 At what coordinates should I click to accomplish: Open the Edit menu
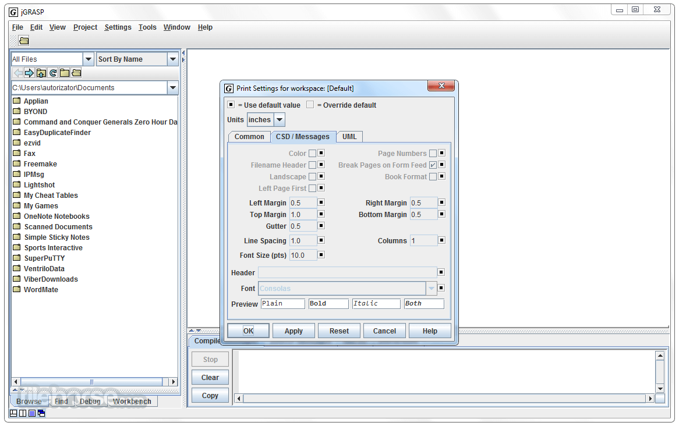tap(36, 27)
